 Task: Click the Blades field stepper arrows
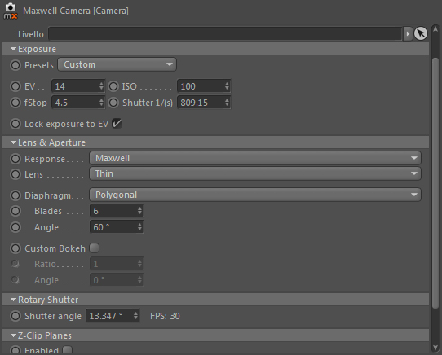(x=139, y=211)
